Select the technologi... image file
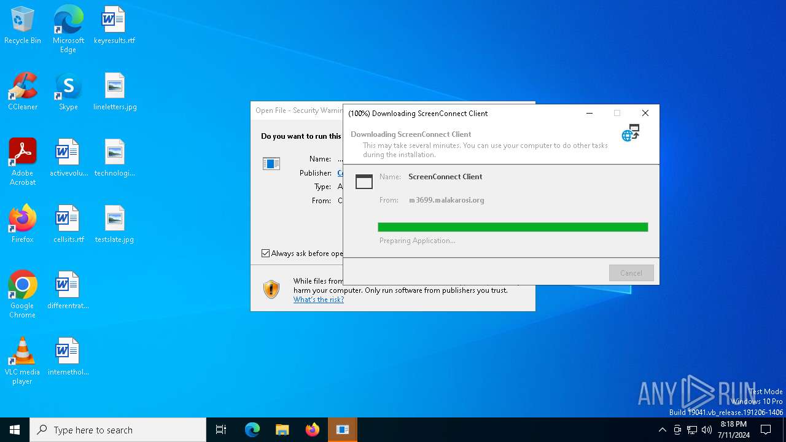This screenshot has height=442, width=786. 115,158
